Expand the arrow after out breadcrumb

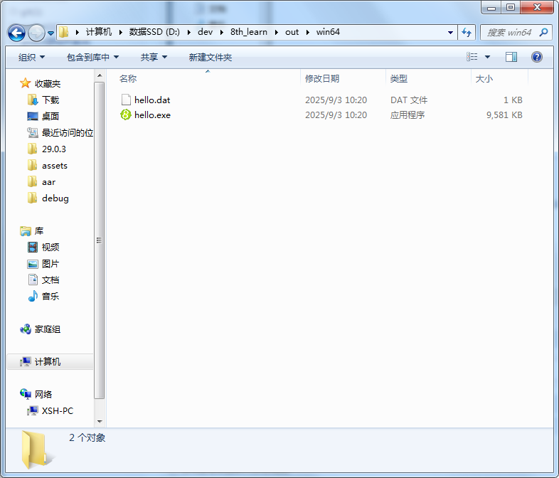point(308,32)
